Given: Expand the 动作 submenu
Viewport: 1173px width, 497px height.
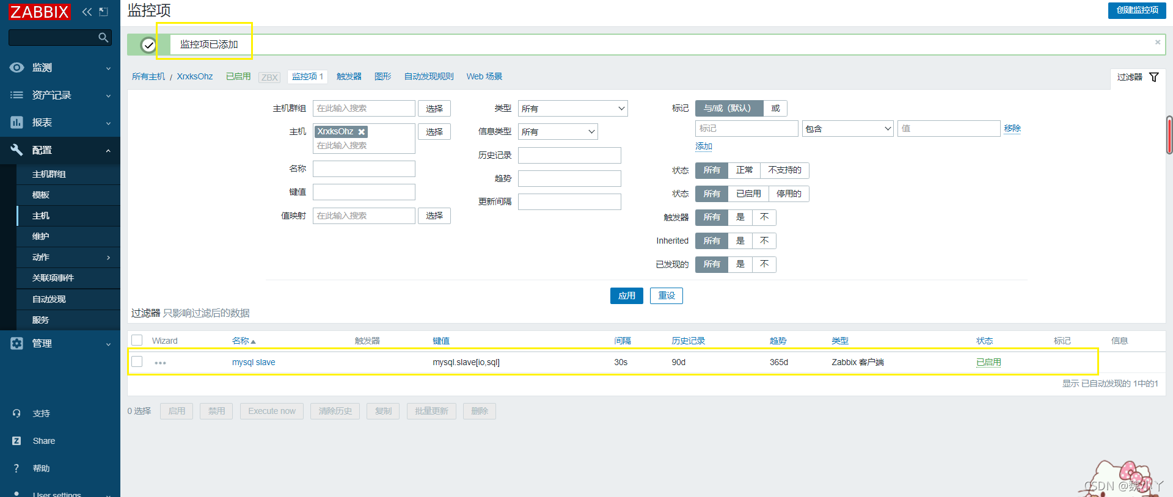Looking at the screenshot, I should [x=108, y=258].
